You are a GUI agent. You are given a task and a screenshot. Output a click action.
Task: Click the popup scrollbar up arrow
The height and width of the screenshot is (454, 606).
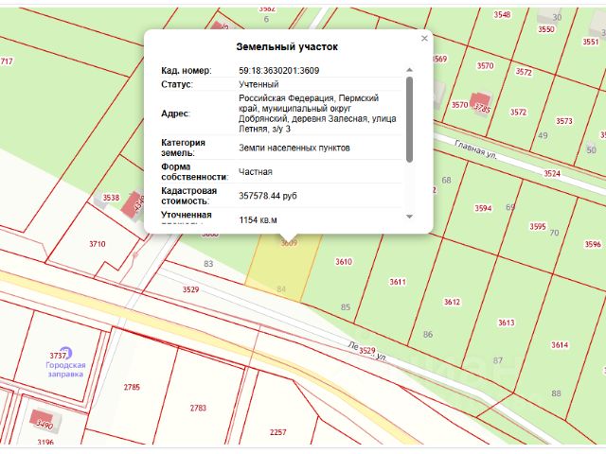coord(409,70)
